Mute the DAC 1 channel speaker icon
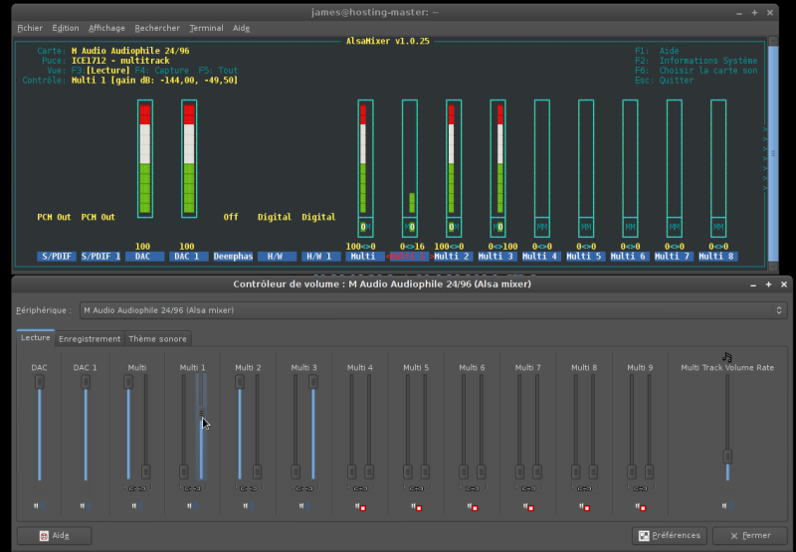Screen dimensions: 796x552 click(85, 506)
